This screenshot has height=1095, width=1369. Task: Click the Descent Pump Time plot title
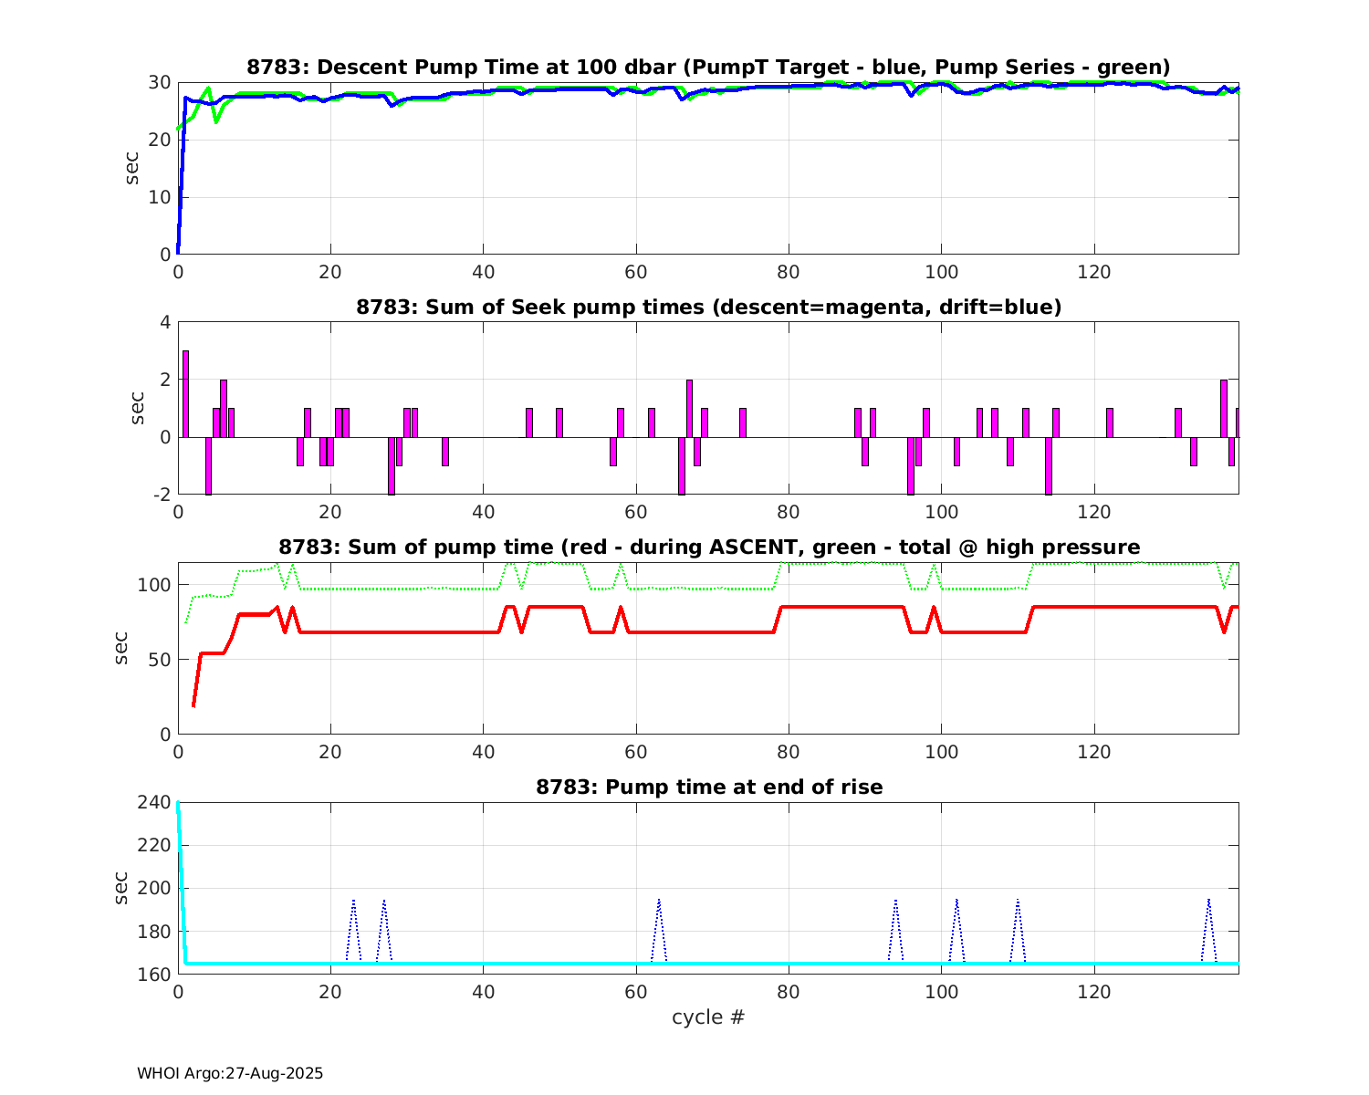coord(708,68)
